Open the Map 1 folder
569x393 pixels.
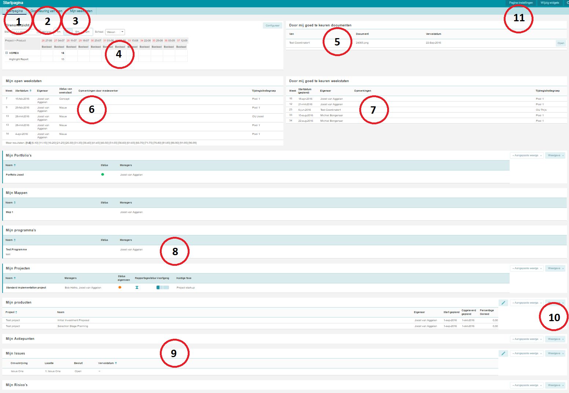[10, 212]
